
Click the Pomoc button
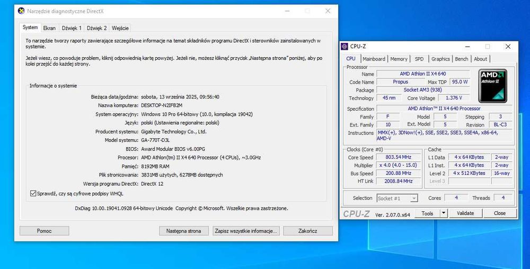[x=45, y=231]
